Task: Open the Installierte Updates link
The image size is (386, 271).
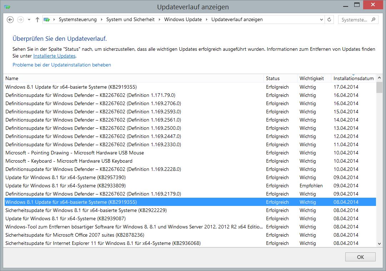Action: [x=54, y=56]
